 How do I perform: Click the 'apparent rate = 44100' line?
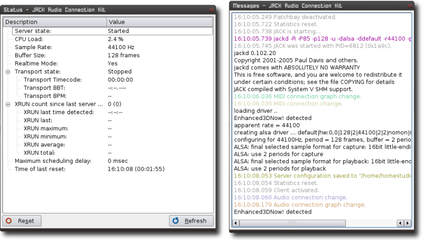[x=267, y=125]
